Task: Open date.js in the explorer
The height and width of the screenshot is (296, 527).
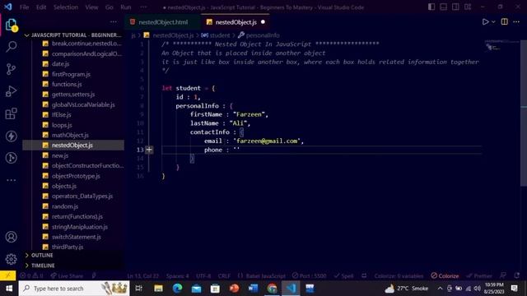Action: coord(60,64)
